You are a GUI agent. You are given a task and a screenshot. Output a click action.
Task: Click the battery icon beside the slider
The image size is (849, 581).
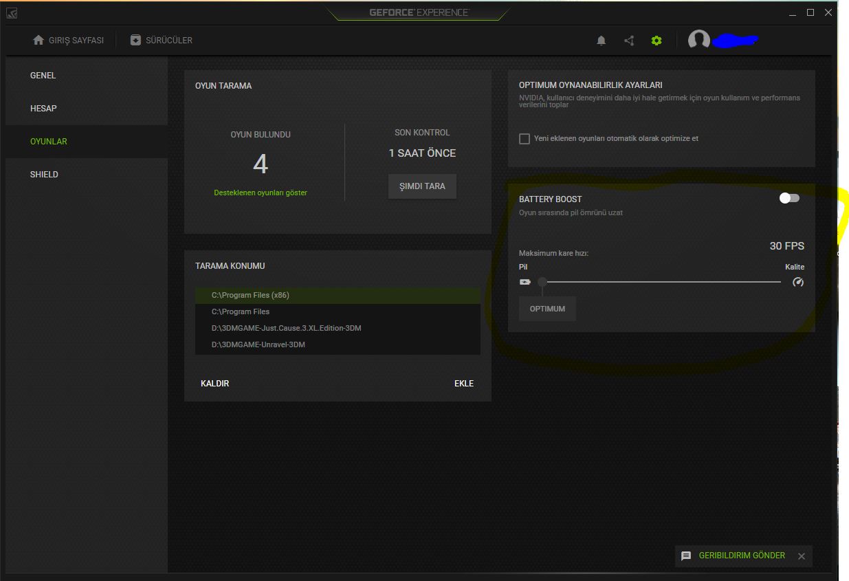525,282
